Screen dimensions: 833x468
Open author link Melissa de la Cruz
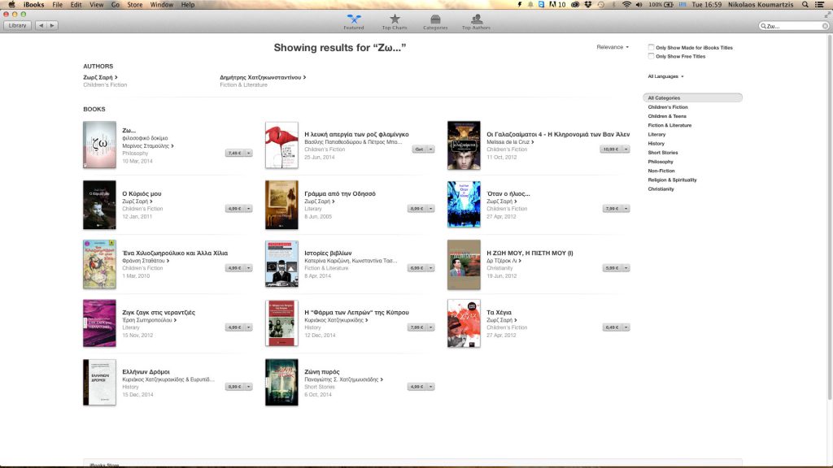point(510,142)
